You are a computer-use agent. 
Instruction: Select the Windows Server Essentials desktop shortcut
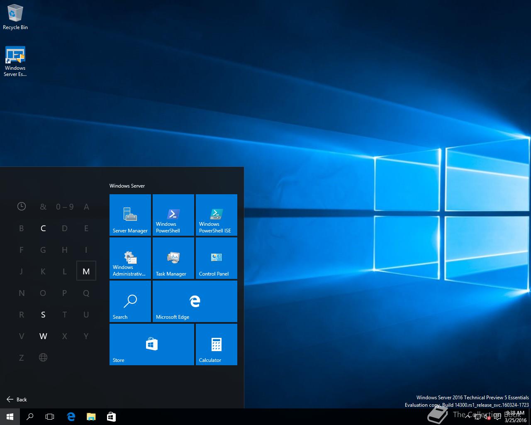pyautogui.click(x=15, y=61)
